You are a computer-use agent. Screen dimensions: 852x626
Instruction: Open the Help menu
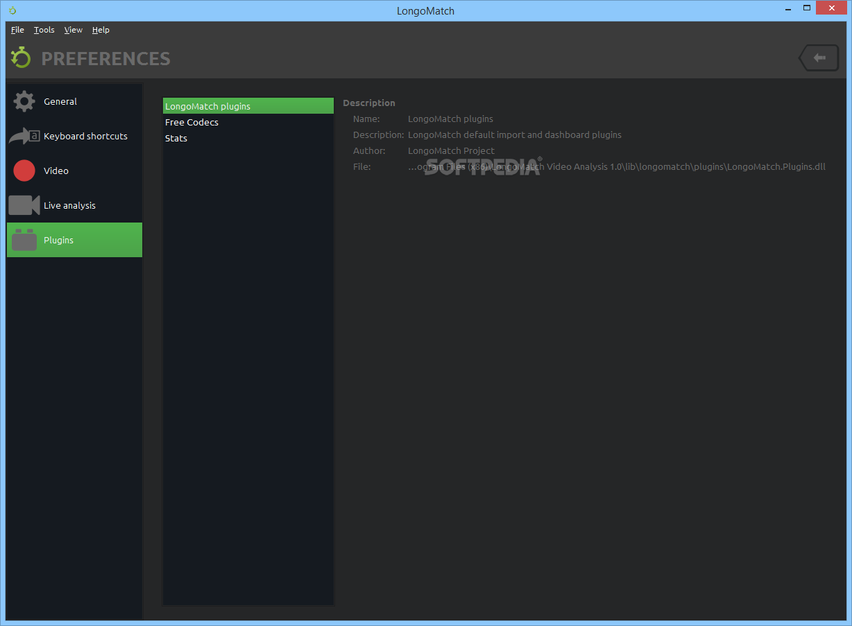(101, 30)
